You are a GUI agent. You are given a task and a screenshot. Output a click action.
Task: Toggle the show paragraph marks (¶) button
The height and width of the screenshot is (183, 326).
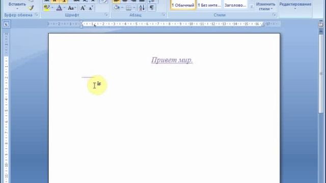point(152,8)
